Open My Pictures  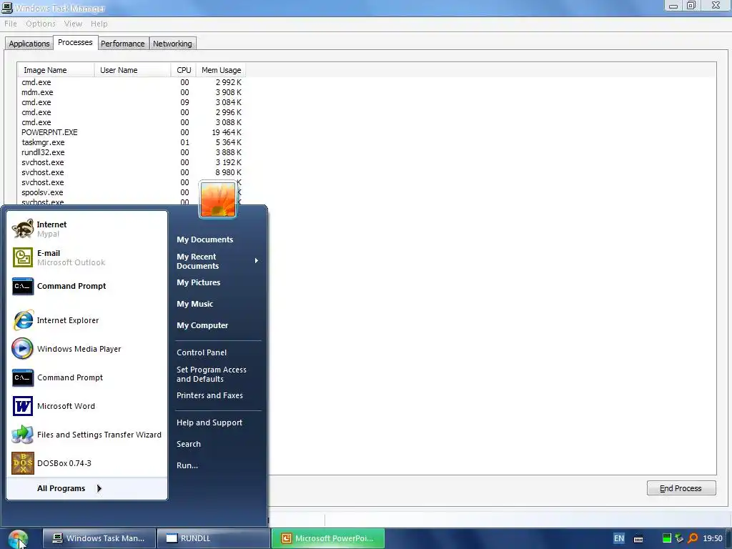click(x=199, y=282)
